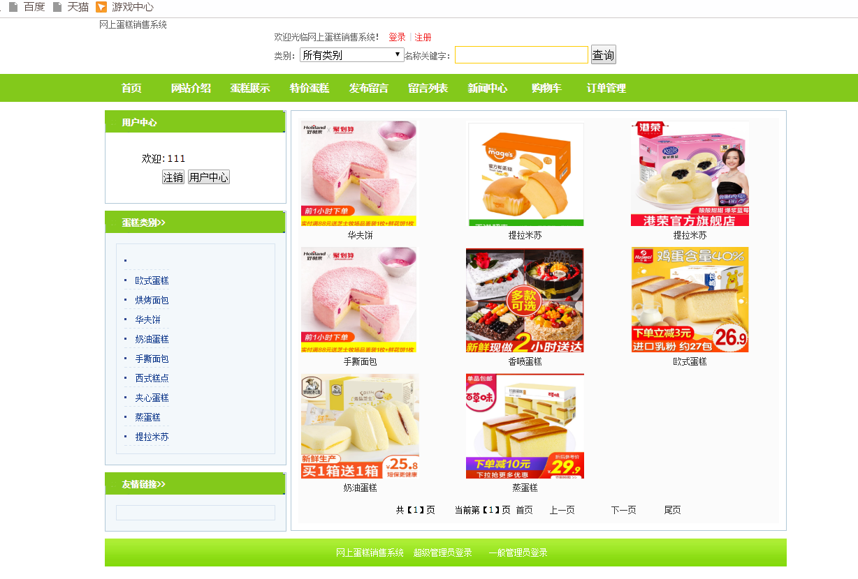Expand the 所有类别 category dropdown

(x=352, y=55)
